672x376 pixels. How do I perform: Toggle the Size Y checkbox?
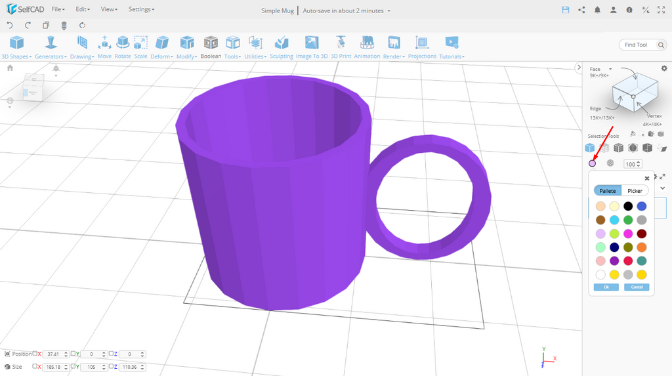point(73,366)
